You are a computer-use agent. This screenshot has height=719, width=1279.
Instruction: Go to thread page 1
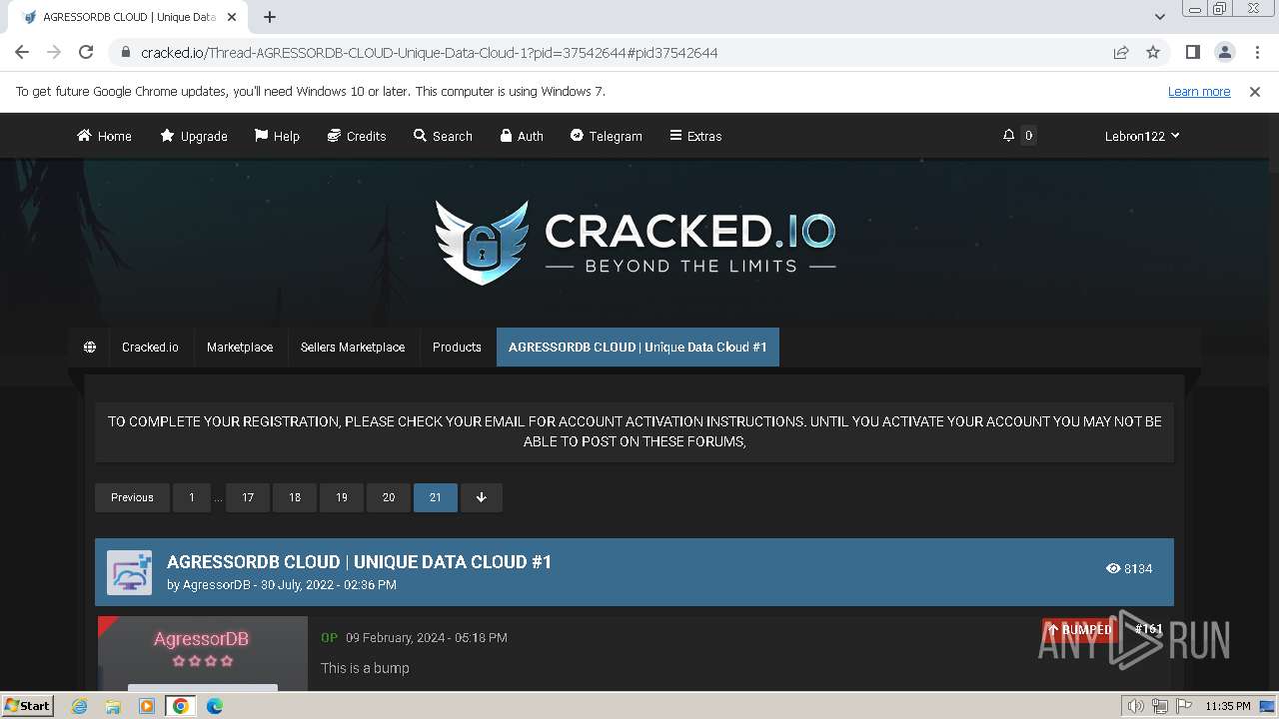pos(192,497)
